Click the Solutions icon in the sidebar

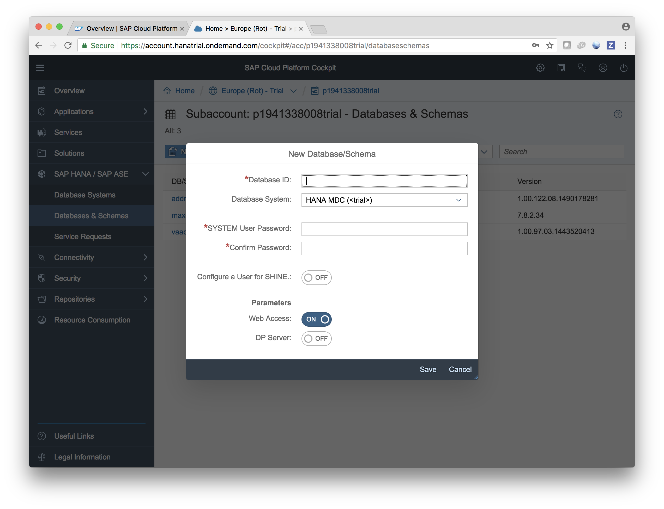(42, 153)
